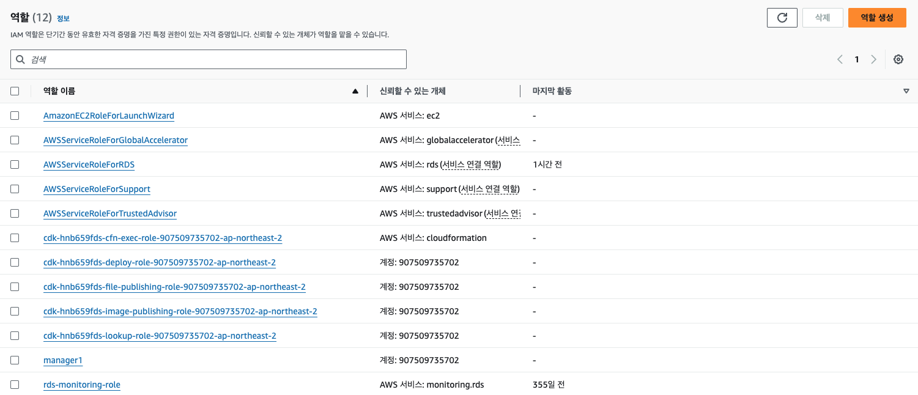Open the manager1 role details
This screenshot has width=918, height=395.
[62, 360]
